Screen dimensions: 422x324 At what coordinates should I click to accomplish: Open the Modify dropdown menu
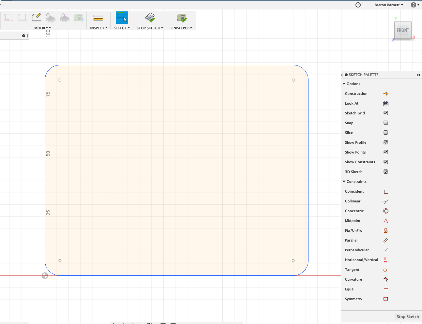coord(42,28)
